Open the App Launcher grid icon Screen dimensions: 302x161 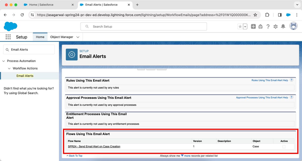click(x=8, y=37)
